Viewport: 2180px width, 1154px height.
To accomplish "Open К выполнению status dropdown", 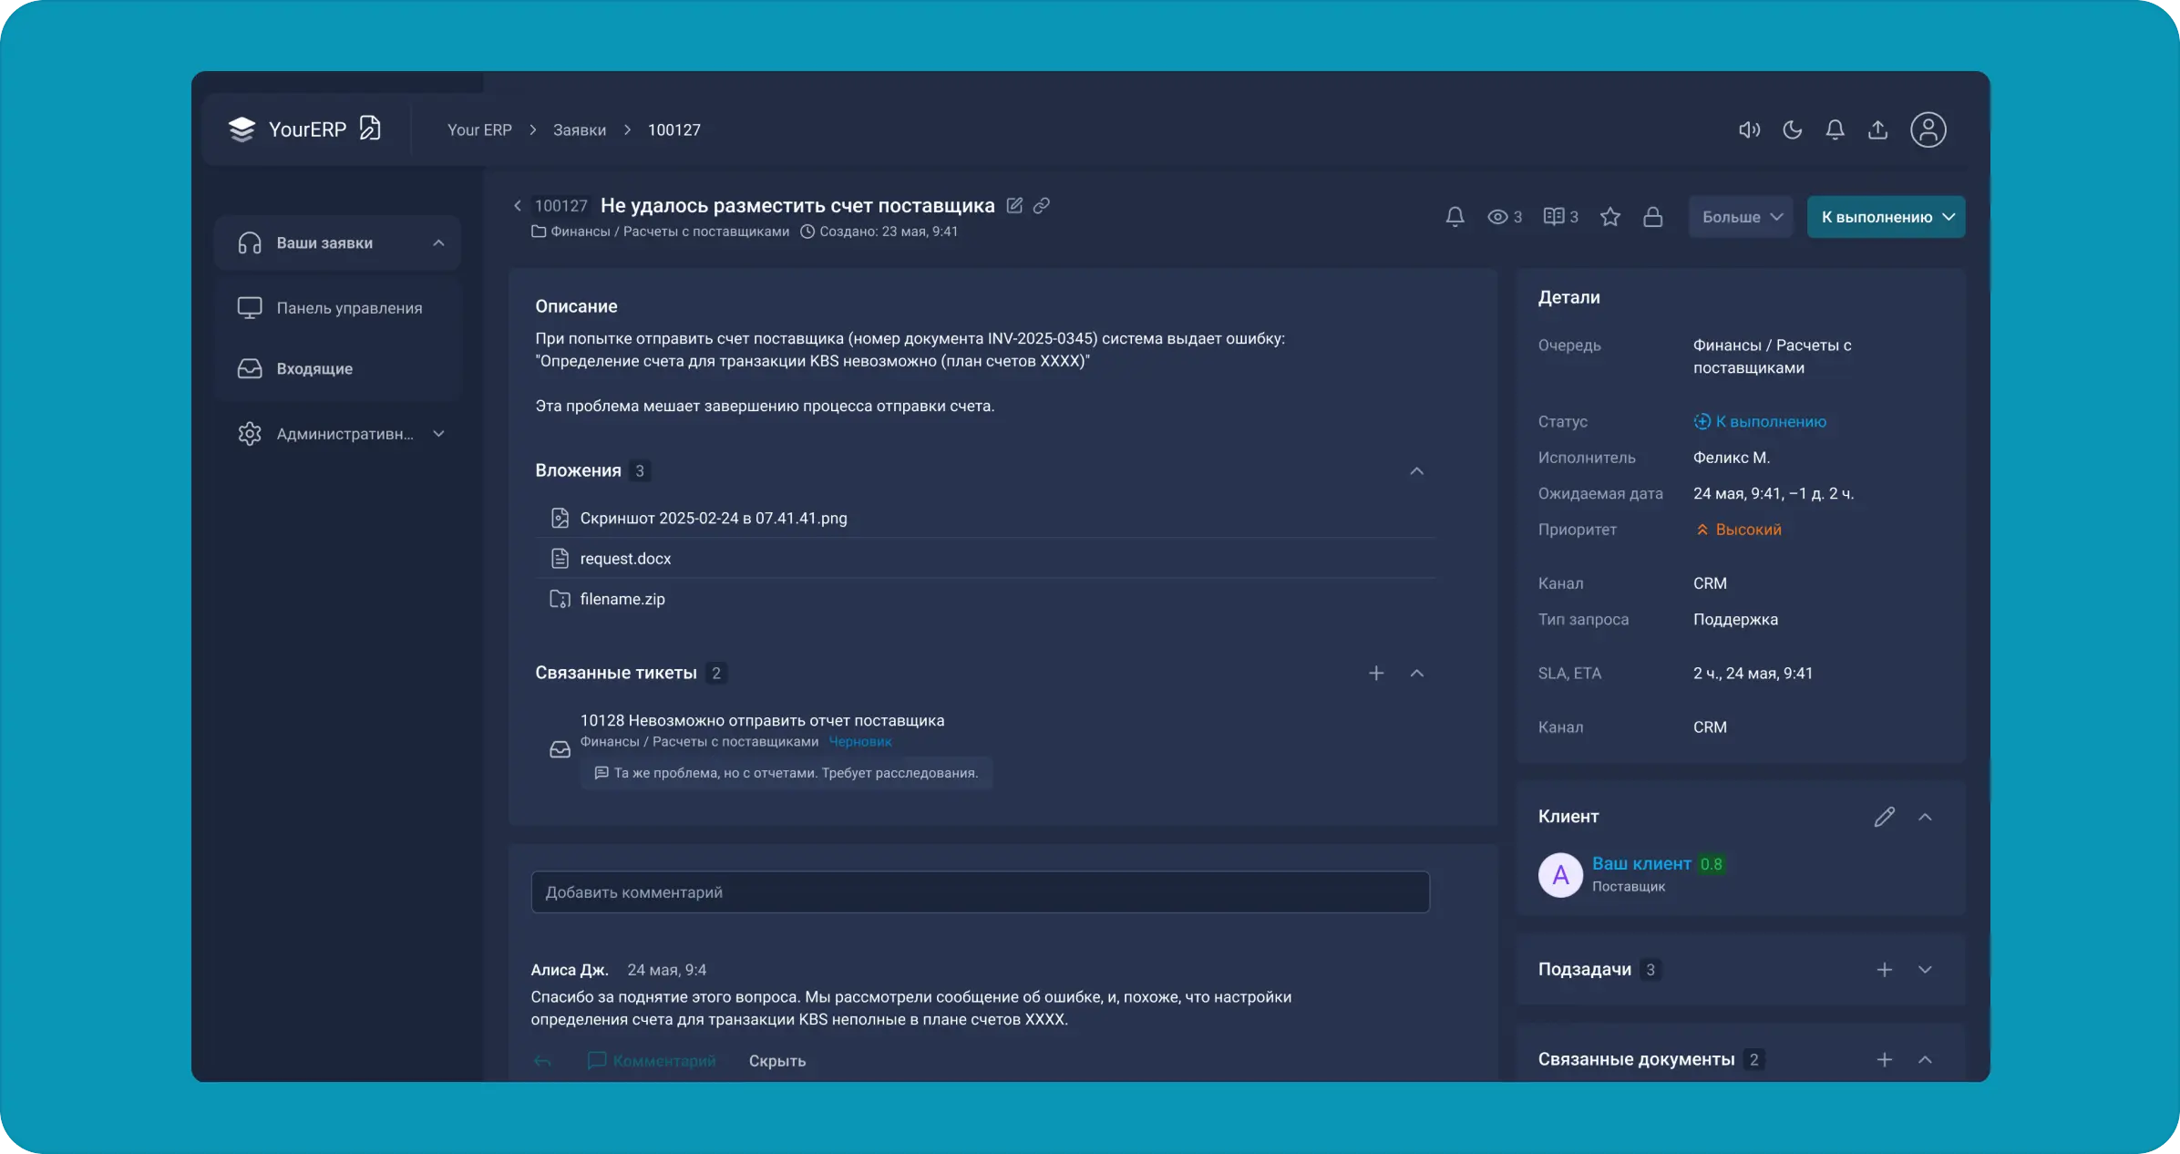I will pyautogui.click(x=1886, y=217).
